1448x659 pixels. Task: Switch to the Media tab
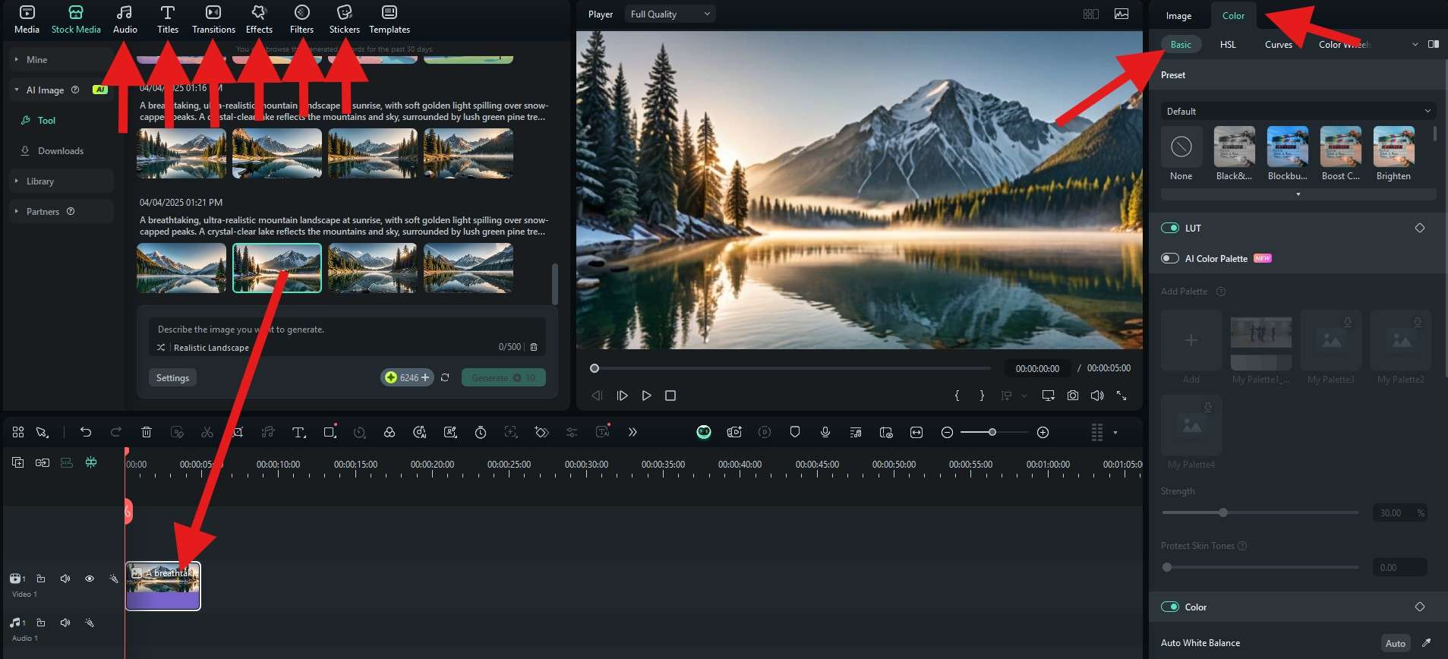(x=27, y=20)
